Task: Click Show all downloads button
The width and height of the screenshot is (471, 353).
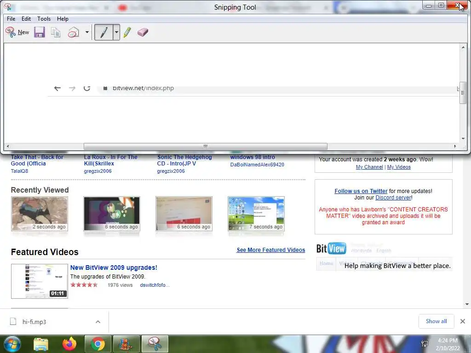Action: click(436, 321)
